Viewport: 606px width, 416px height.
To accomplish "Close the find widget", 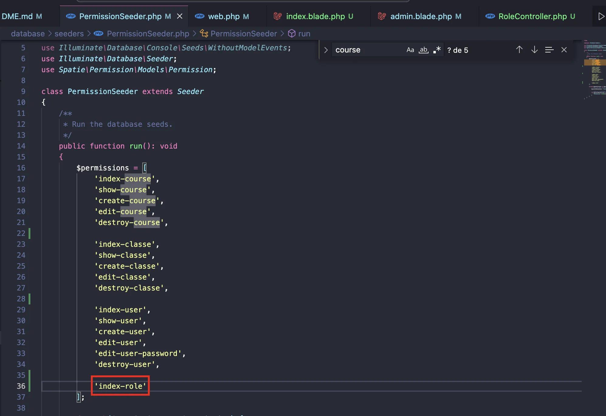I will click(564, 50).
